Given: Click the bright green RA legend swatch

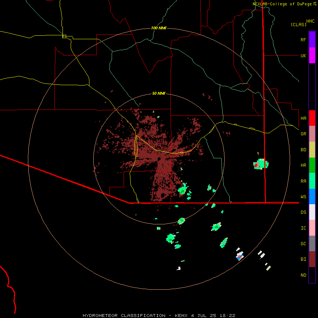Looking at the screenshot, I should click(x=312, y=181).
